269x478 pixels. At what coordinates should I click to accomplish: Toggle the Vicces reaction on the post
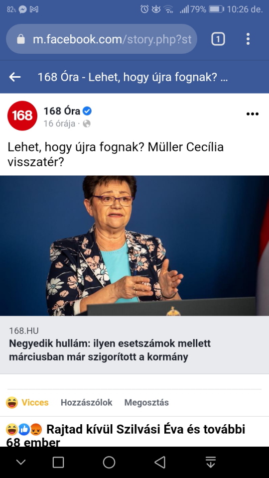tap(27, 402)
